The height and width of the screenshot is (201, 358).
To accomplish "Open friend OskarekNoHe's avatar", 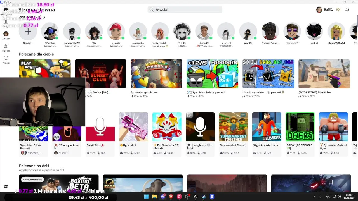I will tap(270, 32).
